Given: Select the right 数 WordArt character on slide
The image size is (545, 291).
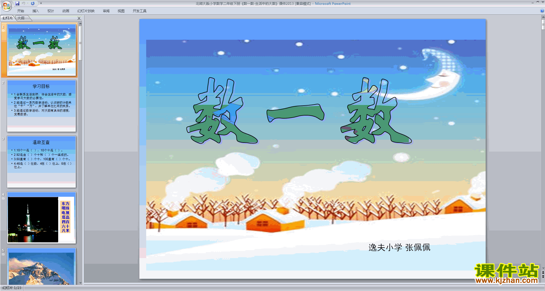Looking at the screenshot, I should (x=376, y=111).
